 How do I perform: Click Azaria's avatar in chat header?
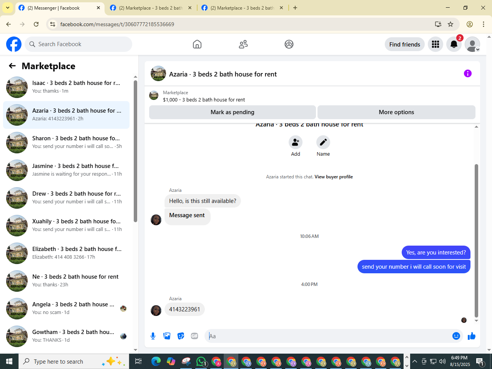pos(158,73)
